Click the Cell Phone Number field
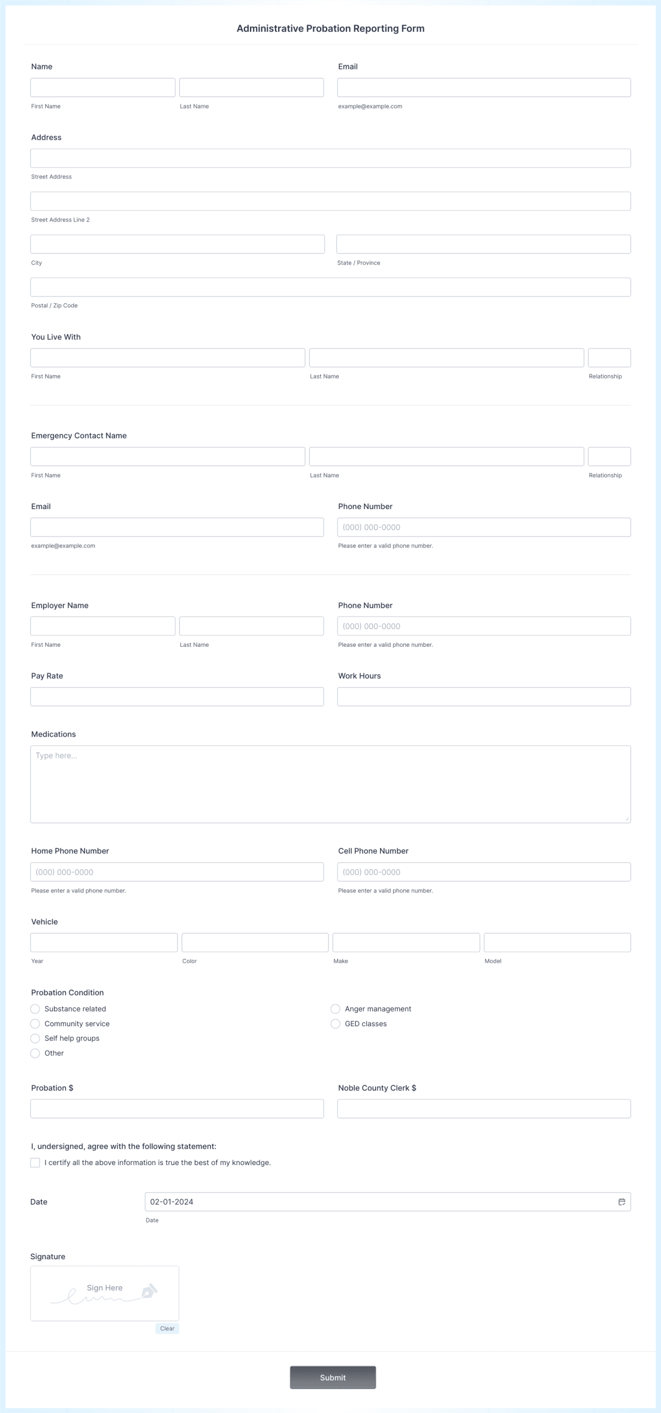This screenshot has height=1413, width=661. click(484, 872)
